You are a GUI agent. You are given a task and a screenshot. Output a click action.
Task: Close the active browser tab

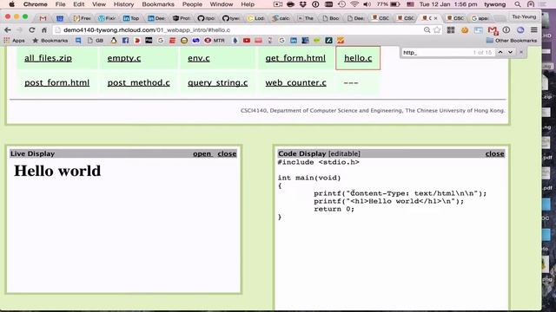[x=436, y=18]
